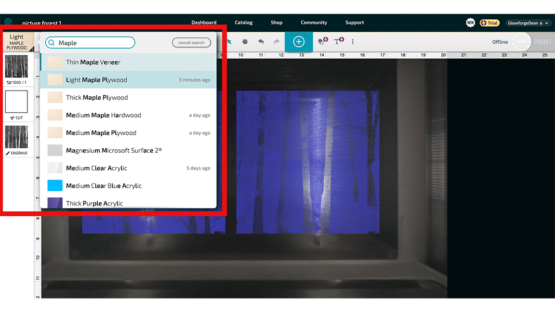Choose Medium Clear Blue Acrylic swatch
Image resolution: width=555 pixels, height=312 pixels.
tap(55, 185)
